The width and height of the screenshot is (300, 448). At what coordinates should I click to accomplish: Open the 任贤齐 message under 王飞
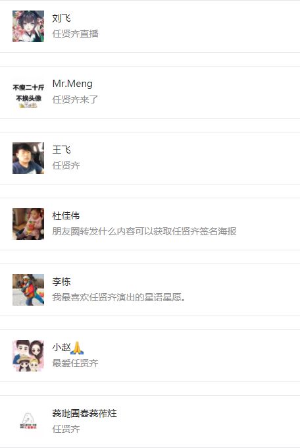tap(66, 165)
